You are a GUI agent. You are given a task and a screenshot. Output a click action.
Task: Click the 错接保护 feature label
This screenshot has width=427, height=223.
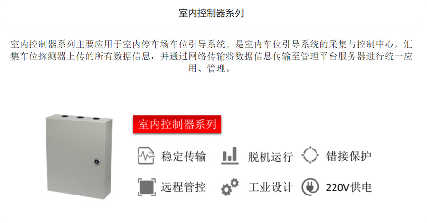point(349,156)
